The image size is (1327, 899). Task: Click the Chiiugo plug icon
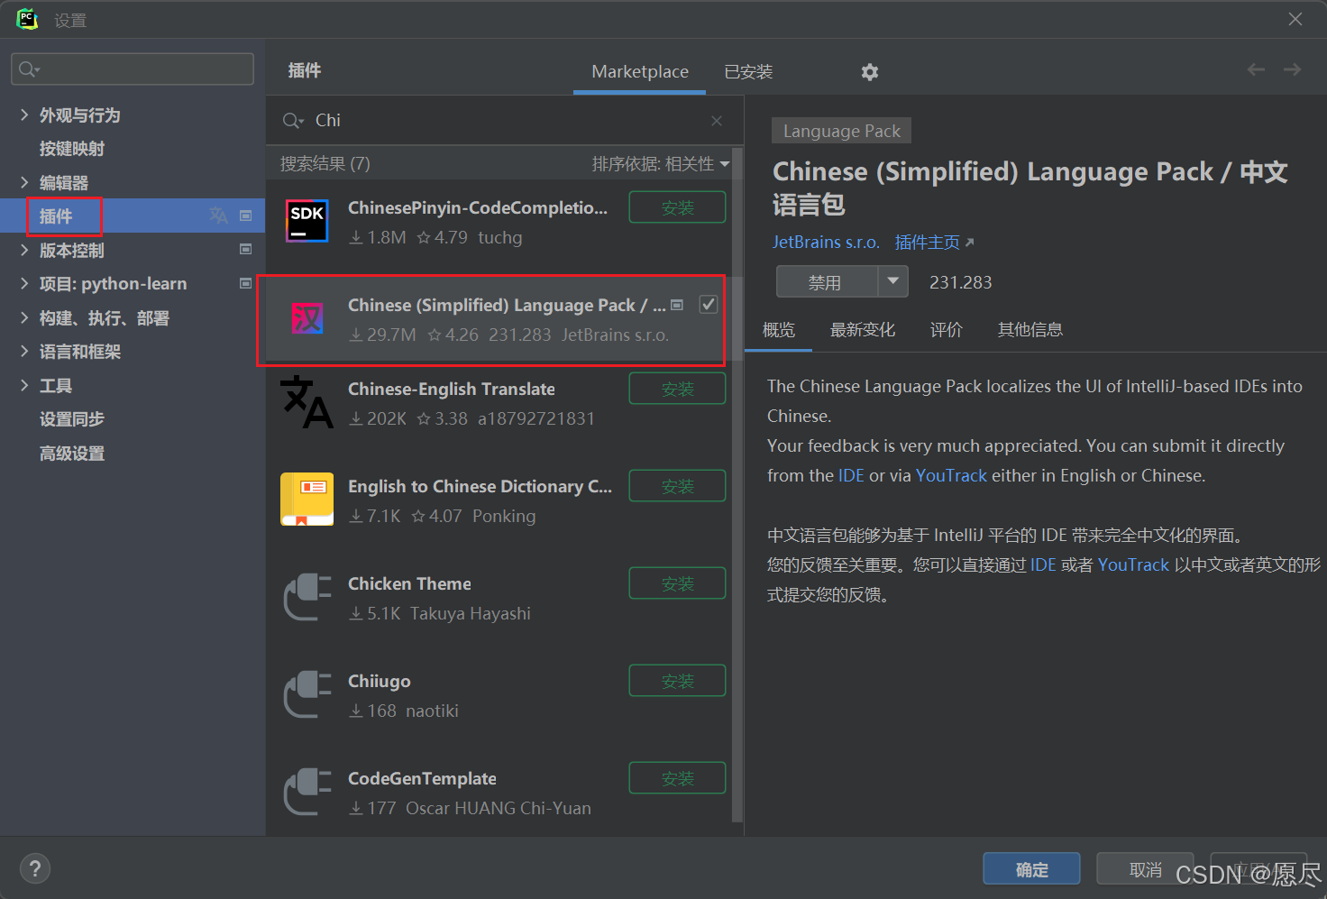point(307,694)
